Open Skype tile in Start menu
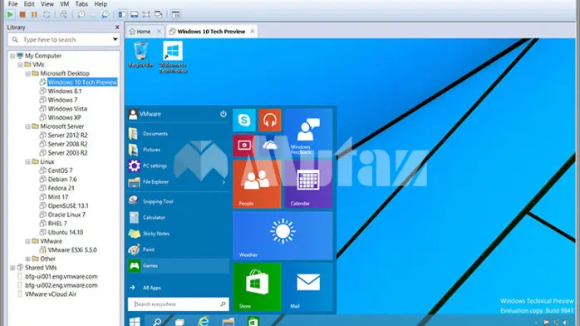580x326 pixels. 244,120
